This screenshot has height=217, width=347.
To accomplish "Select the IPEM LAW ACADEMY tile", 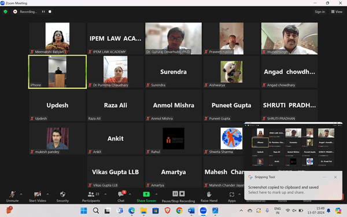I will pyautogui.click(x=115, y=38).
